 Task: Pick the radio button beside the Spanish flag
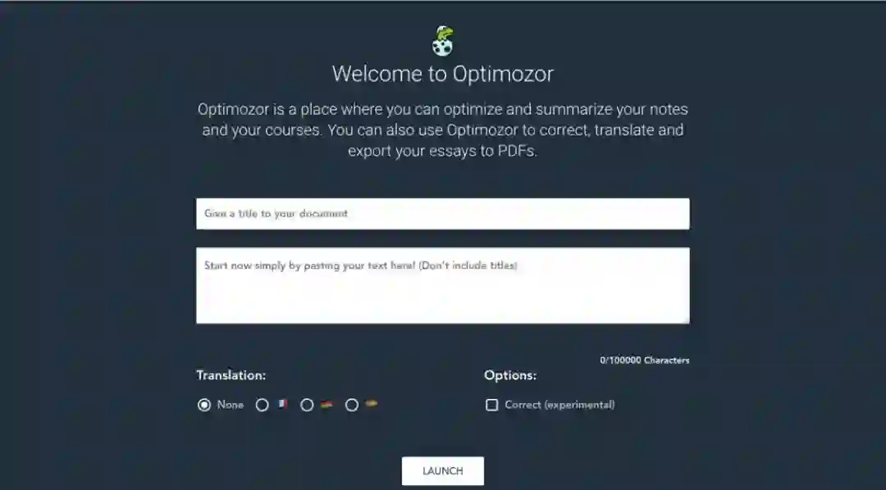point(351,405)
